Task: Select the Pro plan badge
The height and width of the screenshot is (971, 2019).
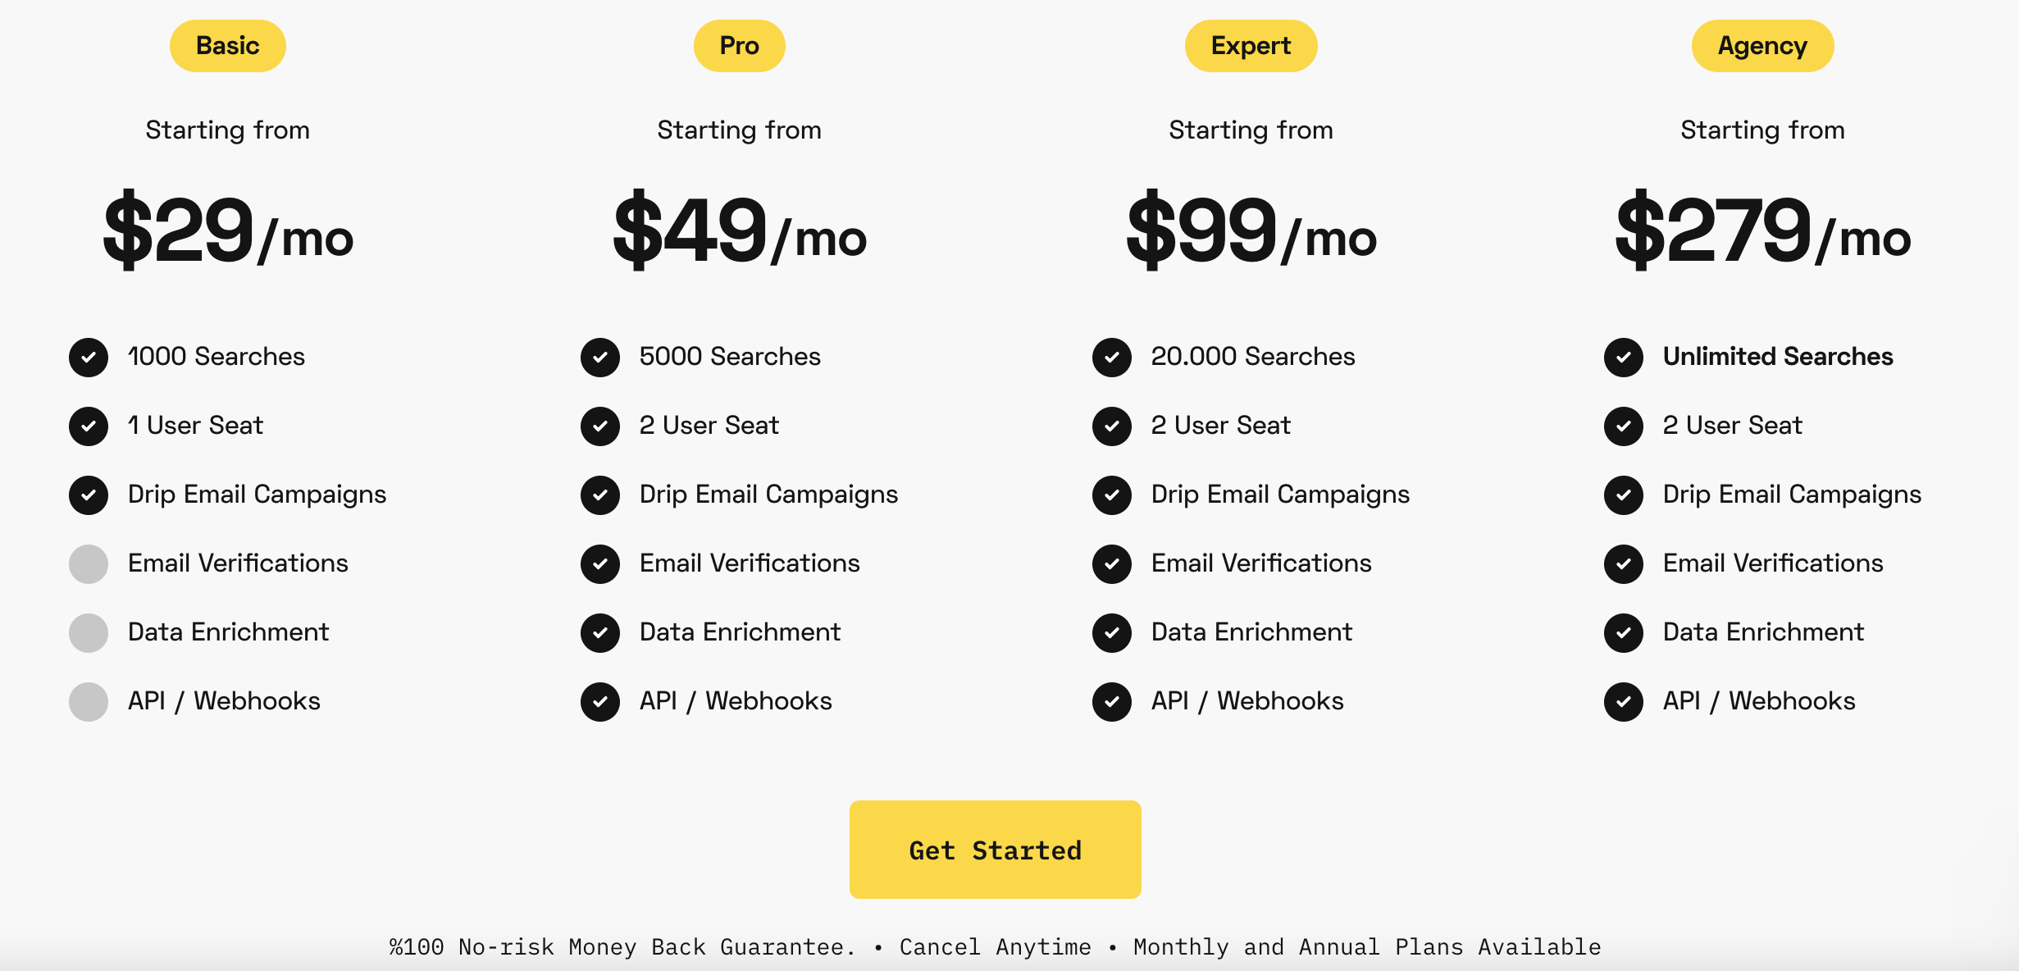Action: 739,46
